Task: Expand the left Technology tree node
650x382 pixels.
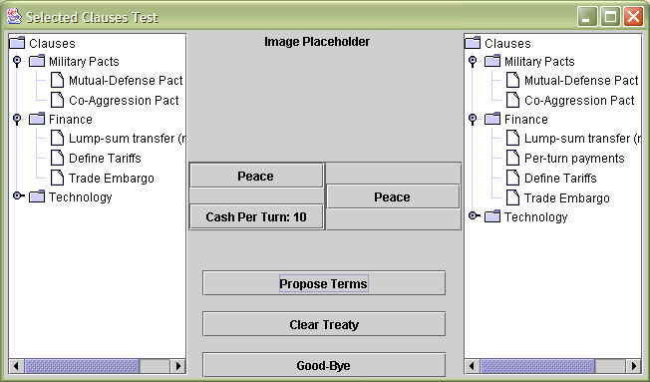Action: tap(18, 195)
